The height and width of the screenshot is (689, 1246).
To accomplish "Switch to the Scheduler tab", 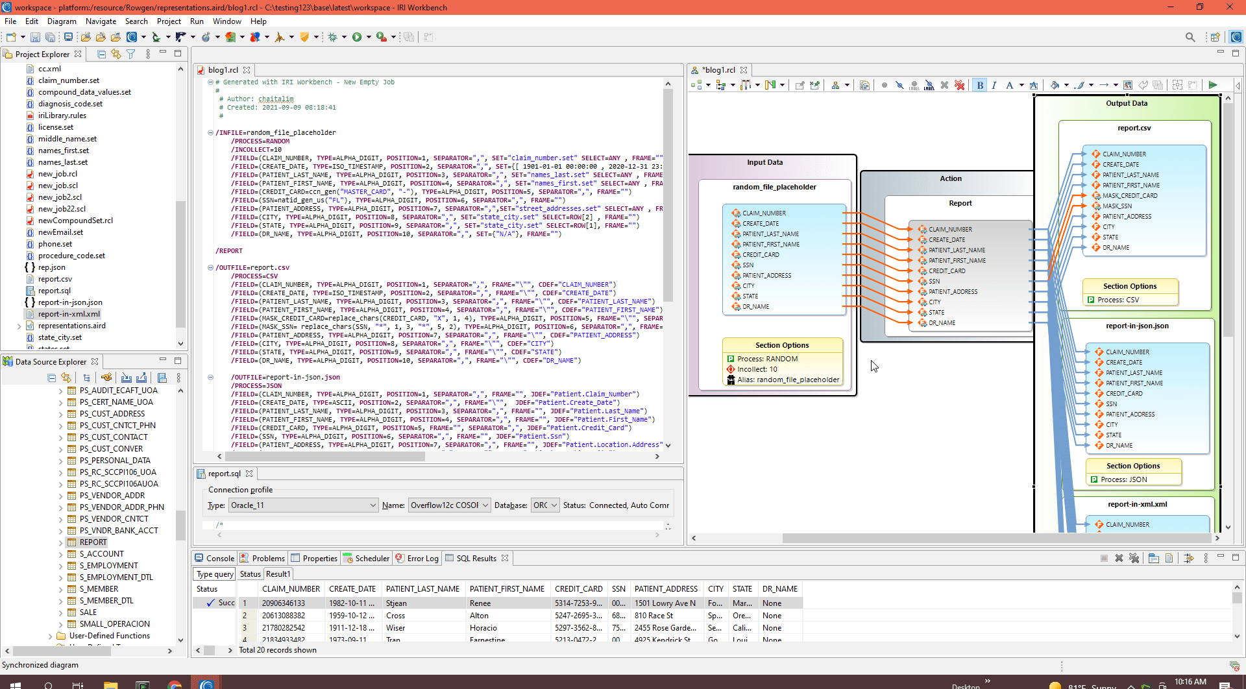I will pos(366,558).
